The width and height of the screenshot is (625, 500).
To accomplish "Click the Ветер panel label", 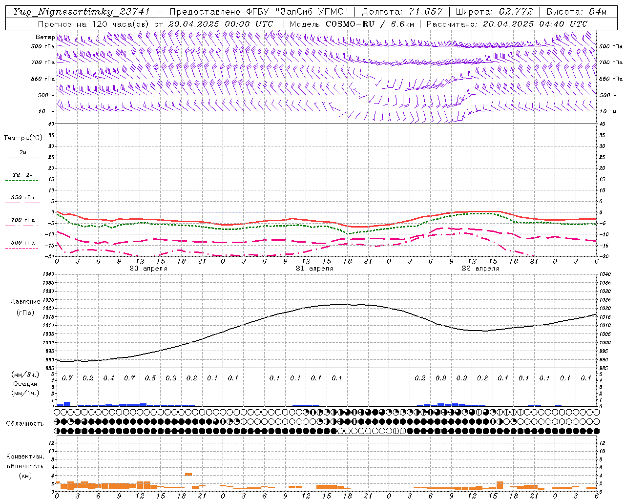I will (x=45, y=37).
